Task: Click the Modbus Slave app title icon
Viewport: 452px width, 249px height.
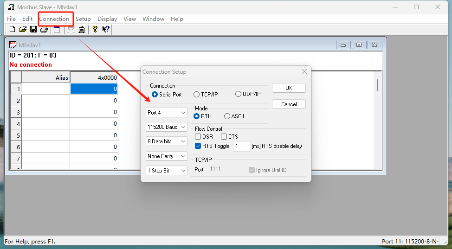Action: tap(11, 6)
